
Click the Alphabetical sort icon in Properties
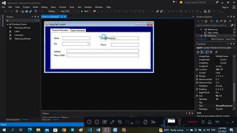(x=202, y=52)
